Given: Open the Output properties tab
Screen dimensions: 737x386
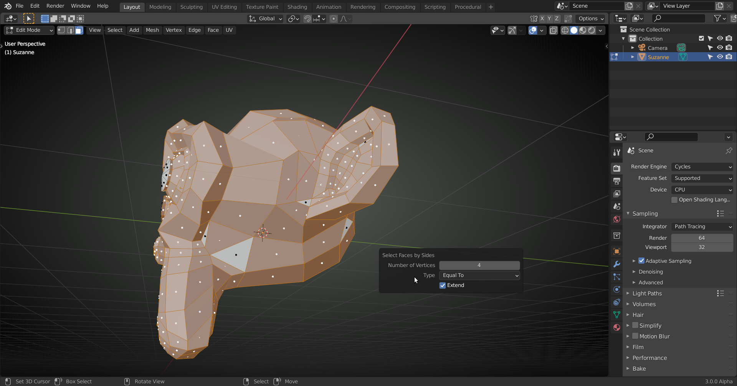Looking at the screenshot, I should [x=617, y=181].
